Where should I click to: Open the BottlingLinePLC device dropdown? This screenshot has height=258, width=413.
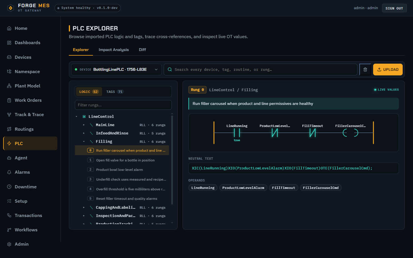tap(116, 70)
